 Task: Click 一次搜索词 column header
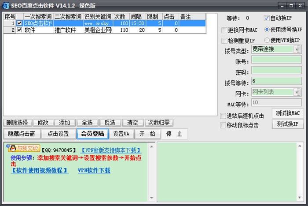click(x=38, y=17)
